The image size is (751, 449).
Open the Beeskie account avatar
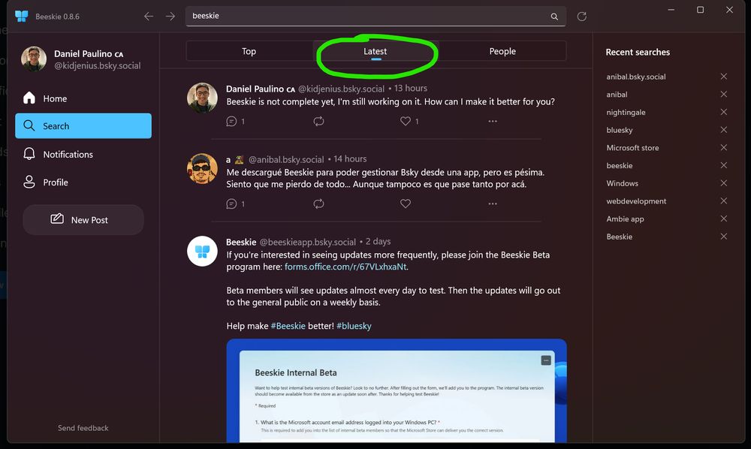pyautogui.click(x=202, y=251)
